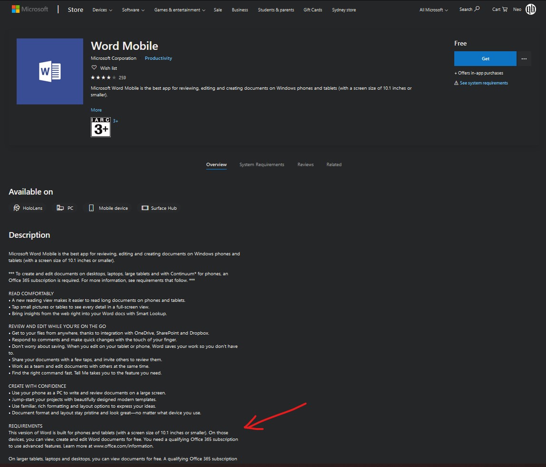Open the Gift Cards menu item
The image size is (546, 467).
coord(313,10)
